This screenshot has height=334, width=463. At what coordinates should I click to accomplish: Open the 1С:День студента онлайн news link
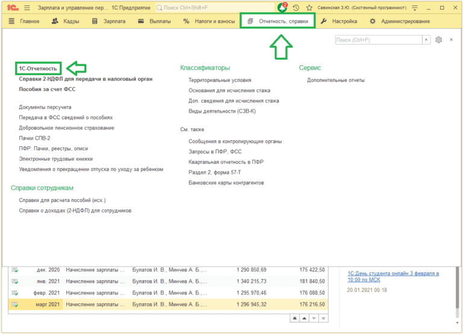click(x=393, y=276)
